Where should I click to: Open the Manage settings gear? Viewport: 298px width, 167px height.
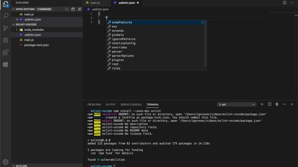click(6, 162)
